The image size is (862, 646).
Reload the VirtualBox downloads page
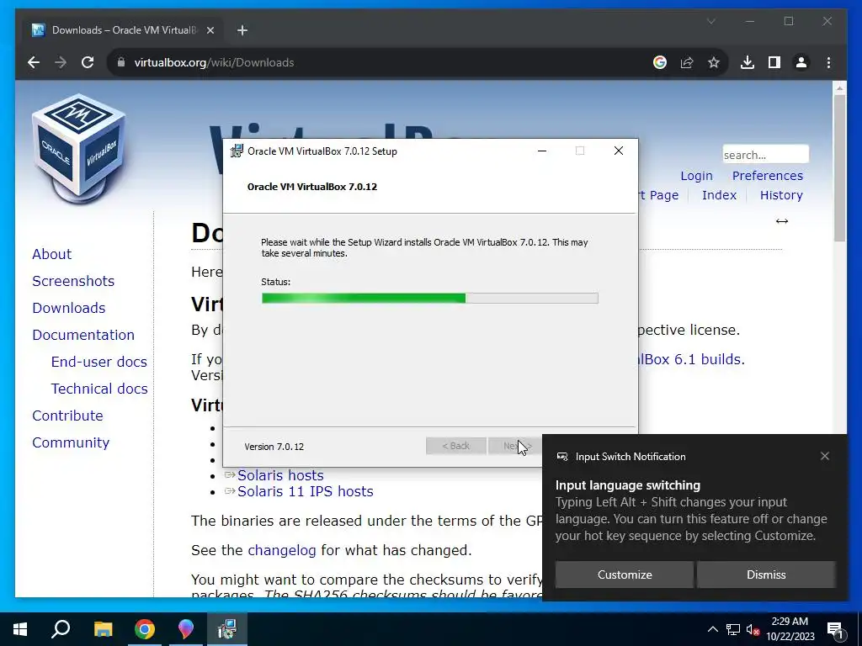coord(88,62)
